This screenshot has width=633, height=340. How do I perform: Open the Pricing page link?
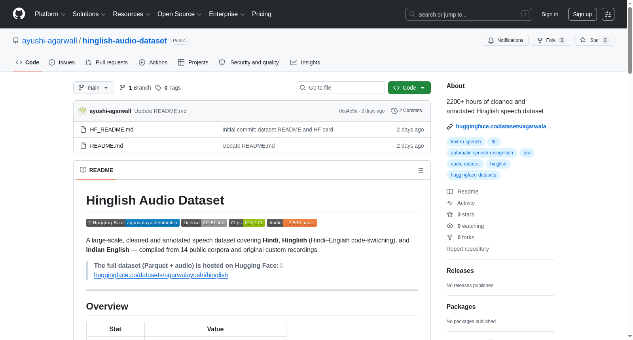click(x=262, y=14)
